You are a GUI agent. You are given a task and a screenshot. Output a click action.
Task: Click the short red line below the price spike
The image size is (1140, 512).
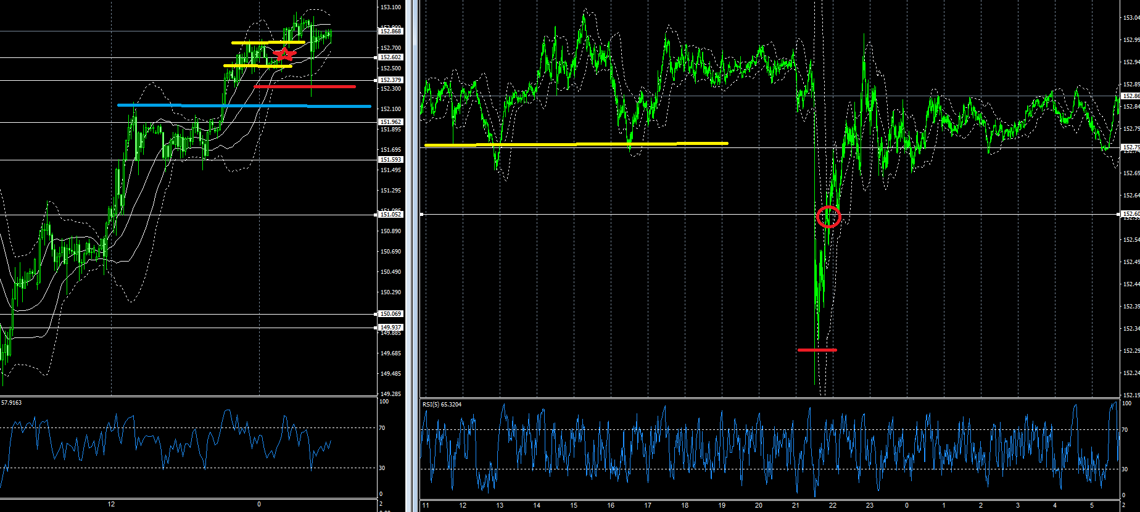pos(817,350)
